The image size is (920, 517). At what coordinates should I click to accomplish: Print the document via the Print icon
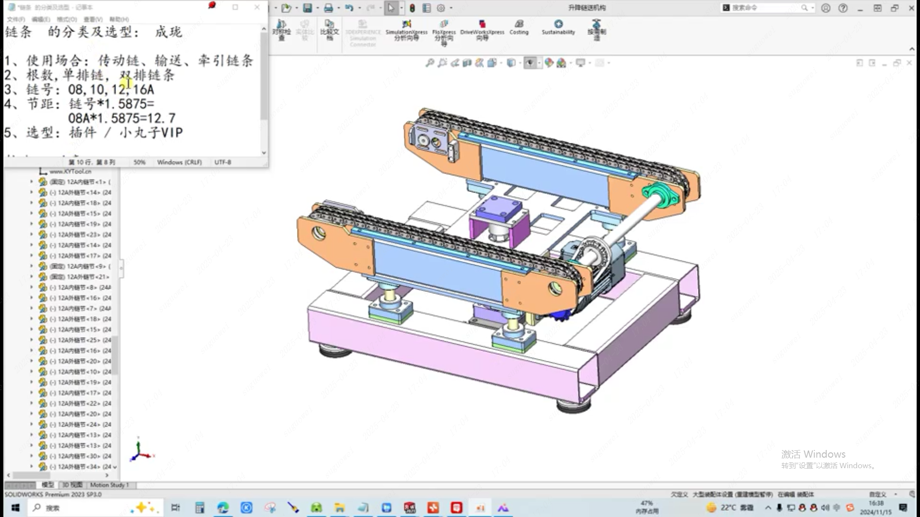329,8
